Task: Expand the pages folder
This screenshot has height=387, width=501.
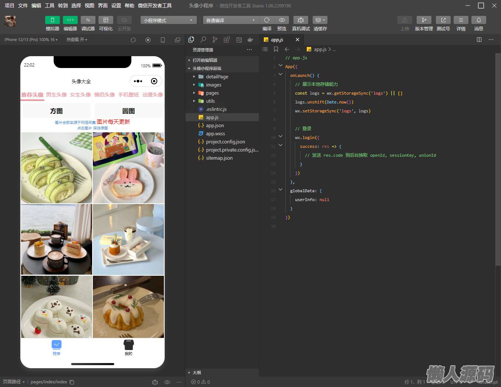Action: tap(212, 93)
